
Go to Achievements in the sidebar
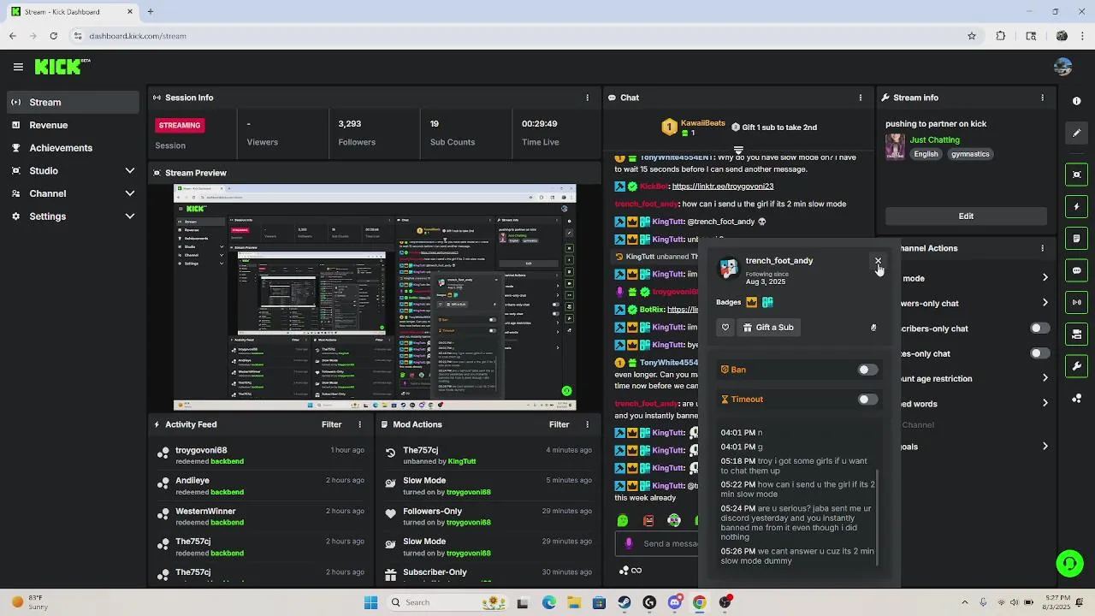point(72,148)
